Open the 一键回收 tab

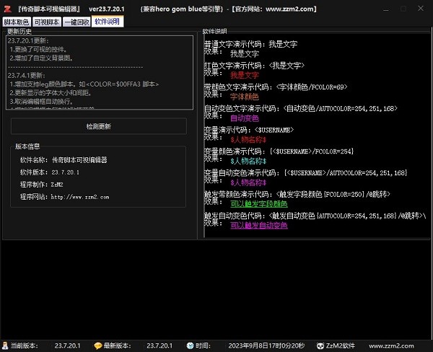(x=76, y=22)
